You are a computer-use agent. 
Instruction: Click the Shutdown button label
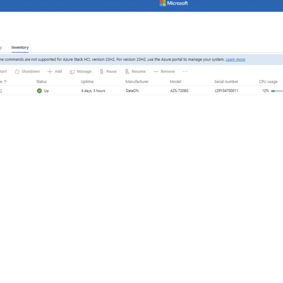click(30, 72)
